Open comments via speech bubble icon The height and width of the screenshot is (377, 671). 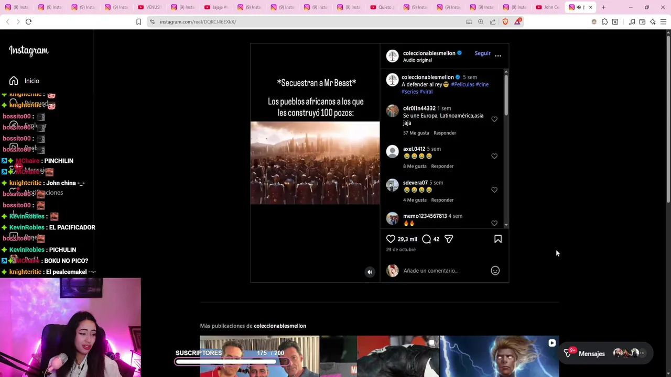click(x=426, y=239)
